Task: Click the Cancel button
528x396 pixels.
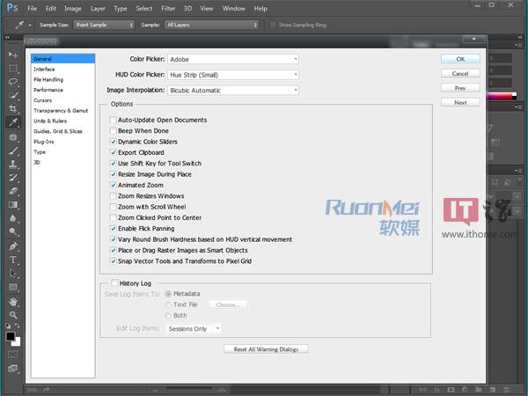Action: (x=460, y=73)
